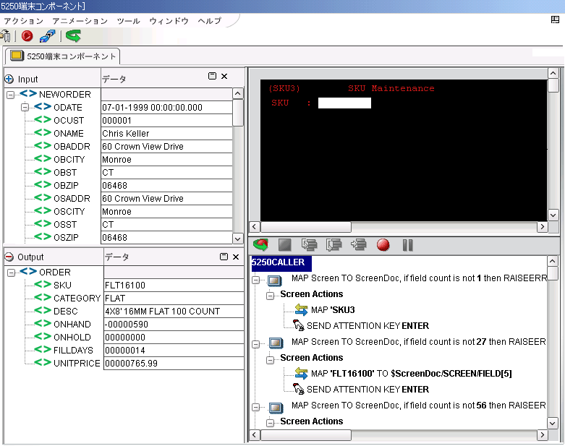Screen dimensions: 565x446
Task: Click the green execute icon in animation toolbar
Action: pyautogui.click(x=260, y=245)
